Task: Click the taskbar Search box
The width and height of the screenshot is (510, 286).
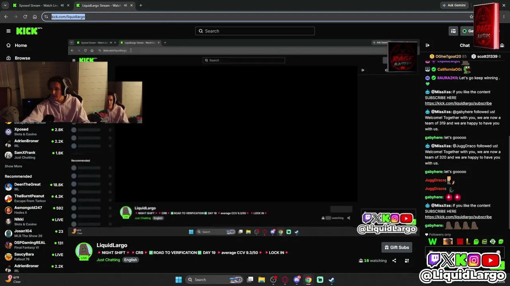Action: pyautogui.click(x=215, y=280)
